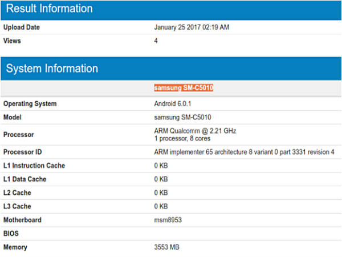Viewport: 342px width, 257px height.
Task: Click the 0 KB value for L1 Instruction Cache
Action: point(161,166)
